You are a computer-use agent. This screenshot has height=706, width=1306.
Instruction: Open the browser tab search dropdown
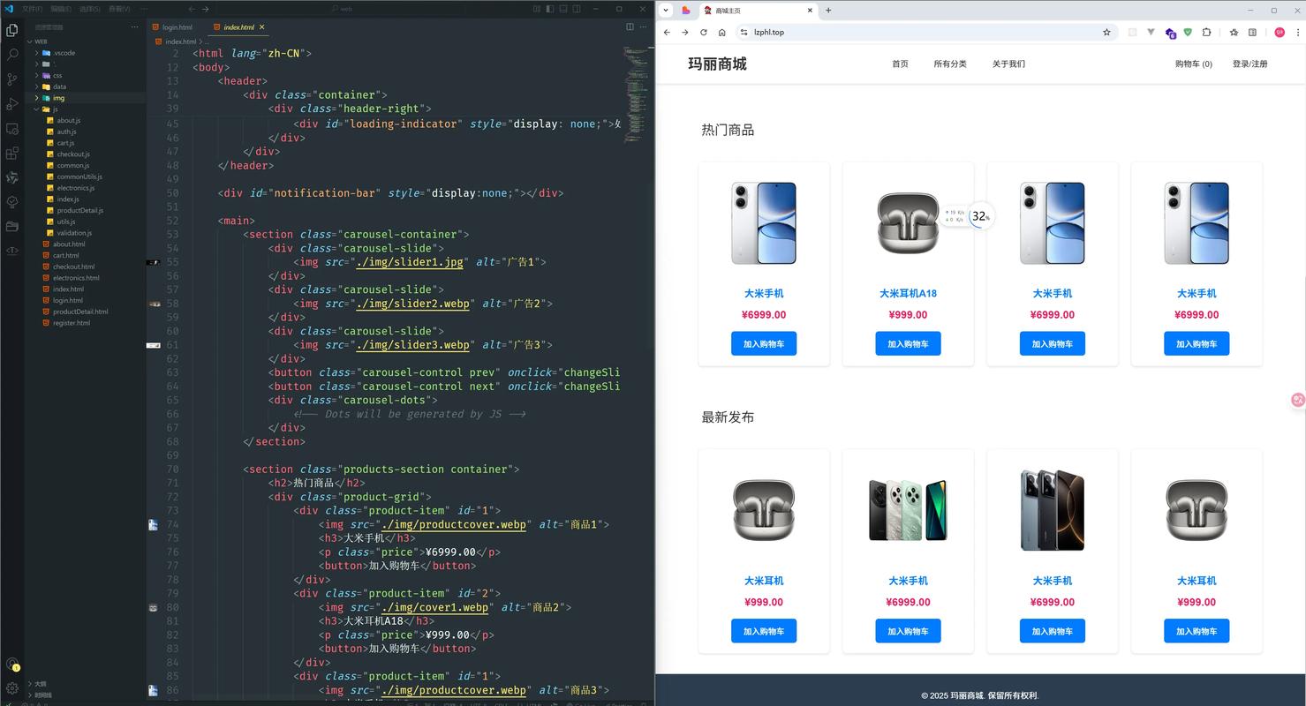[x=665, y=10]
